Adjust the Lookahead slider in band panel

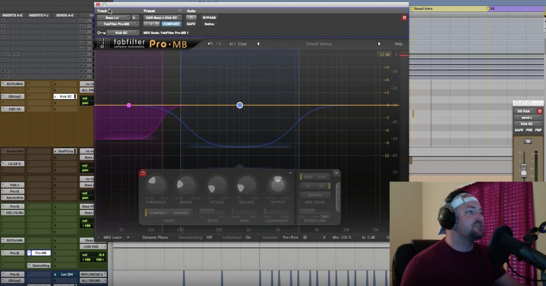(x=277, y=211)
